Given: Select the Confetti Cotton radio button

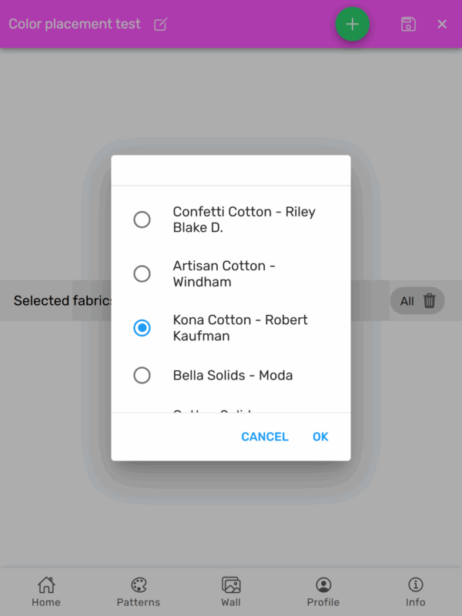Looking at the screenshot, I should 142,219.
